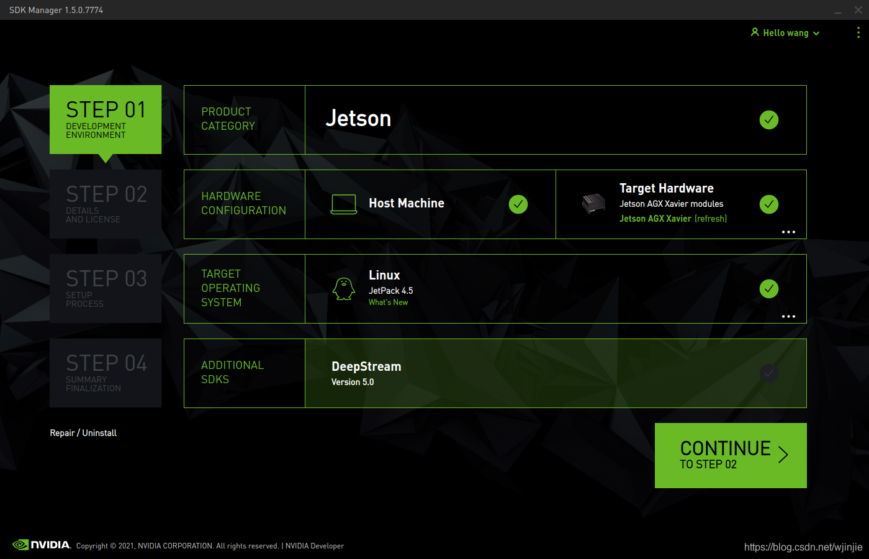Toggle the Target Hardware checkmark
The image size is (869, 559).
[769, 204]
